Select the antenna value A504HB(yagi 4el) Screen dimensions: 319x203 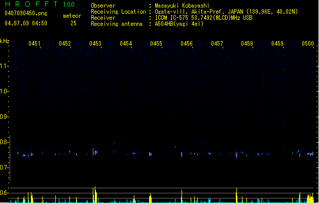coord(179,24)
